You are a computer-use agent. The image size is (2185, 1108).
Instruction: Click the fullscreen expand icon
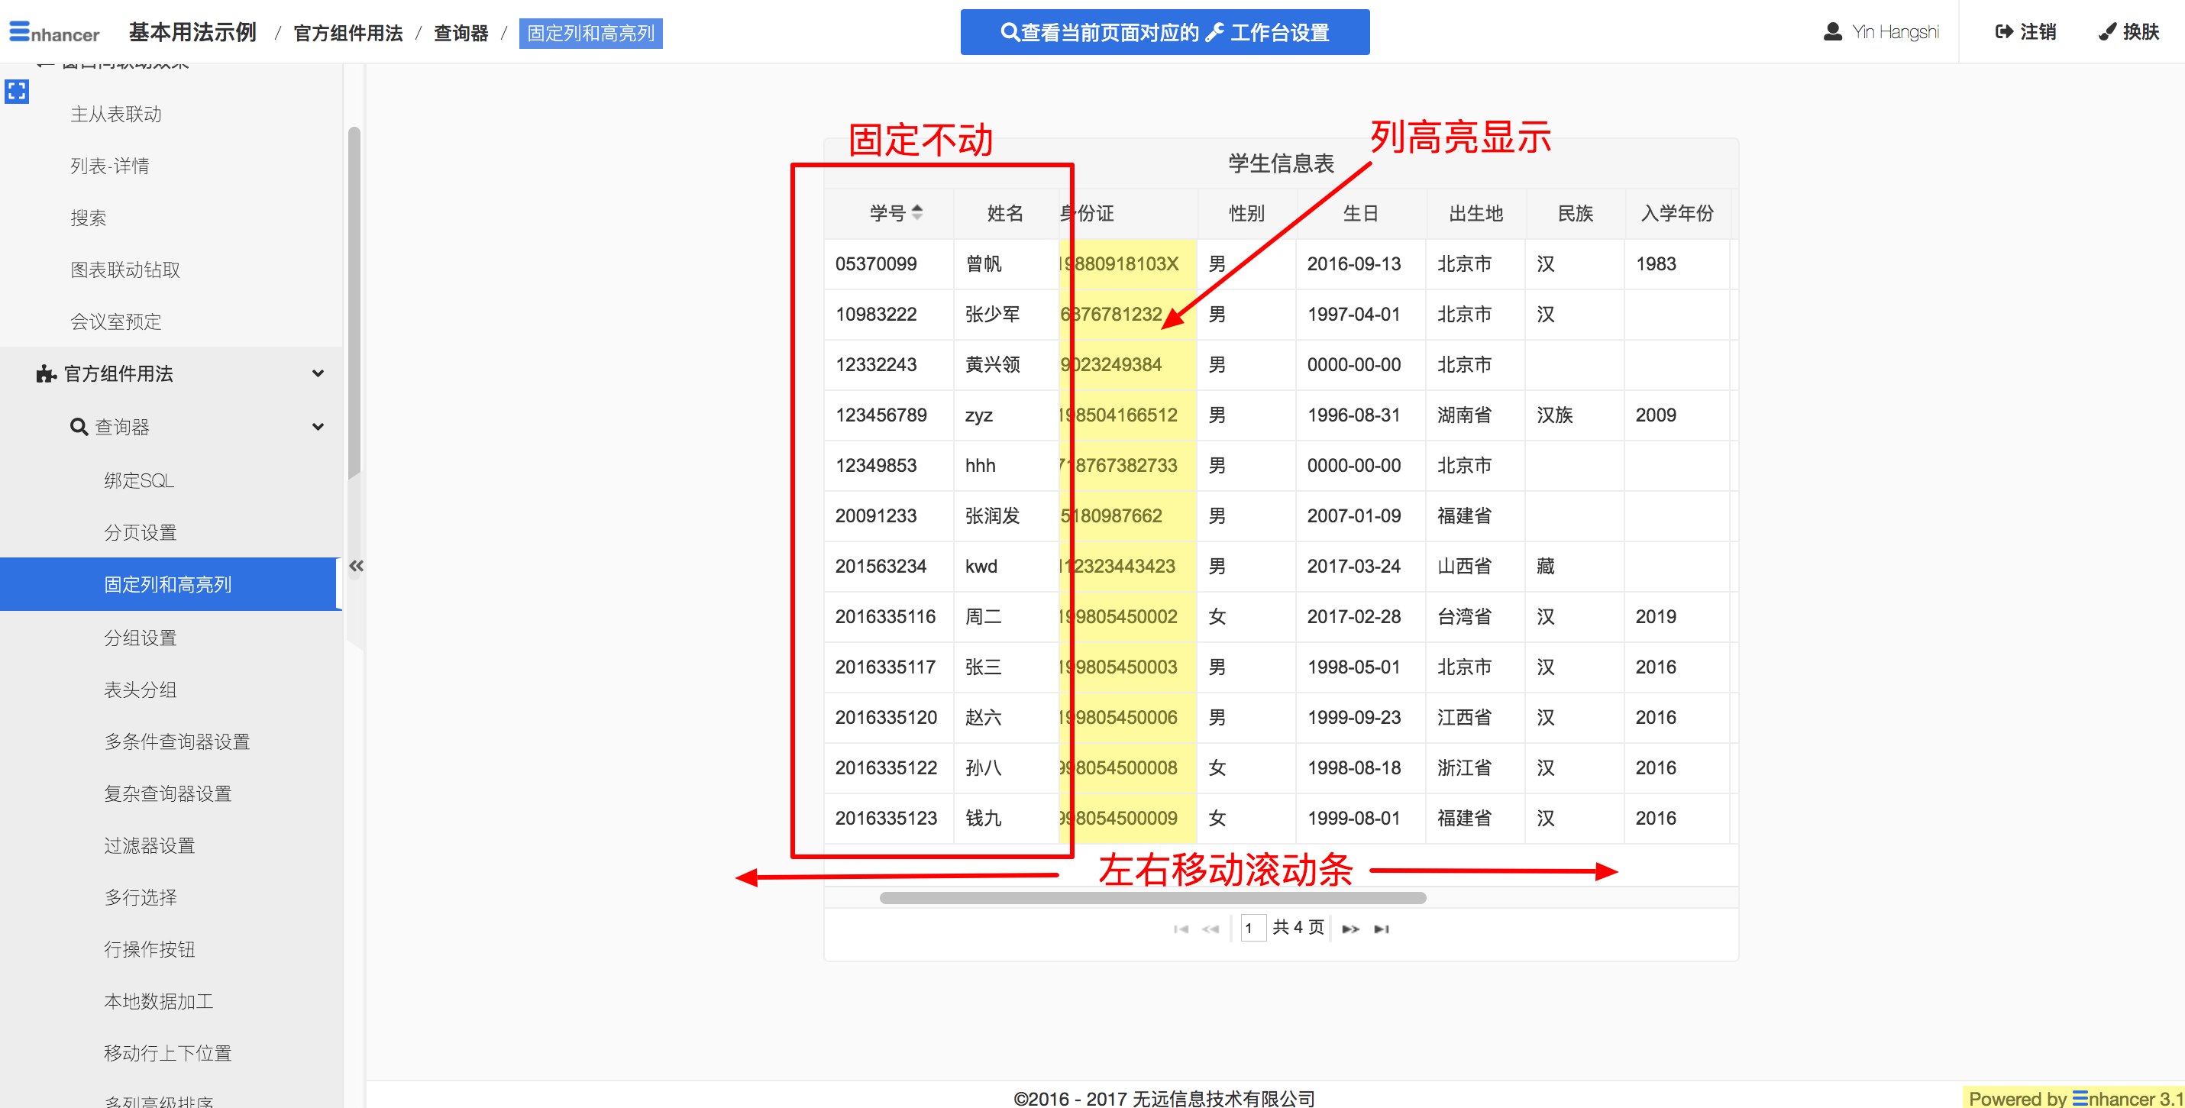(x=17, y=91)
